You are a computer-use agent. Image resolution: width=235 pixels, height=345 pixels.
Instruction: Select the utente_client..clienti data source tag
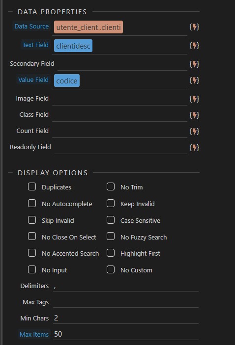(88, 27)
